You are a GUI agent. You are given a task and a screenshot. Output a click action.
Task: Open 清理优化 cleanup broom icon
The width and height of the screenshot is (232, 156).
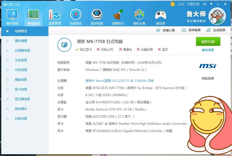pyautogui.click(x=118, y=17)
